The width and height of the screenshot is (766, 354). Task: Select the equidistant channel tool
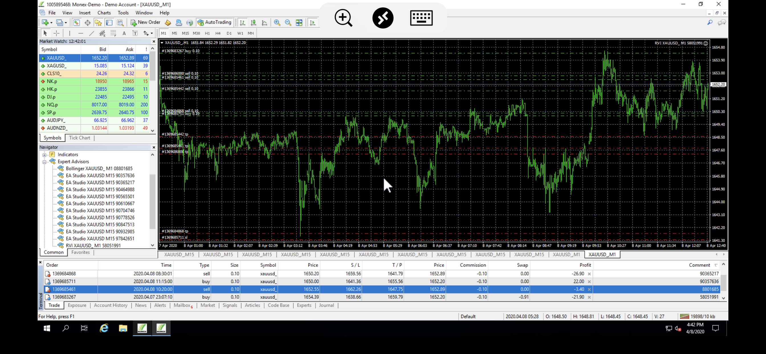click(x=102, y=33)
